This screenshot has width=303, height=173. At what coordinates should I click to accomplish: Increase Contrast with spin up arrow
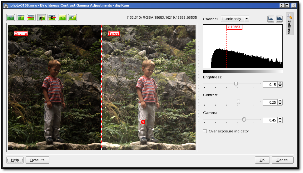[280, 101]
